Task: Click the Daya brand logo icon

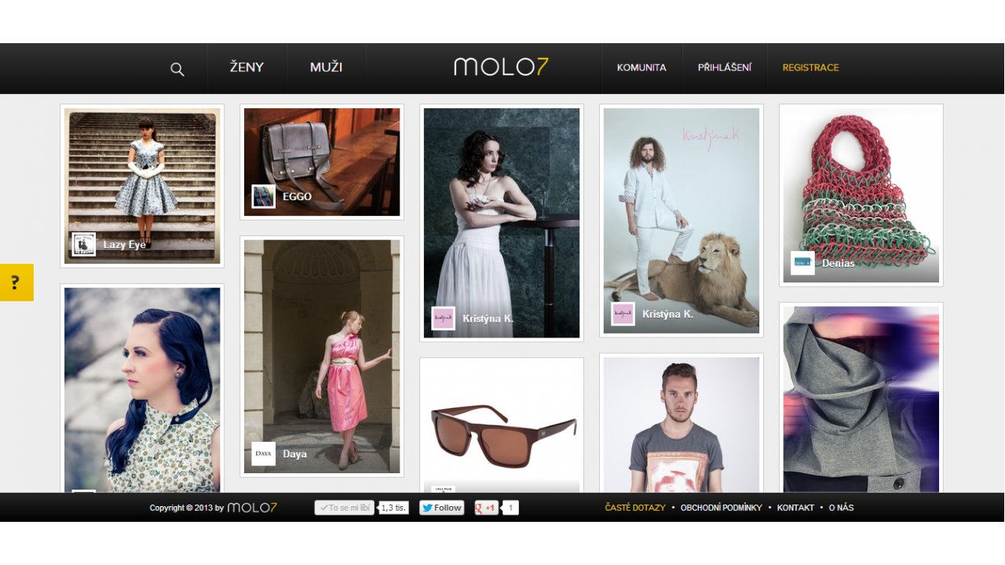Action: click(x=263, y=454)
